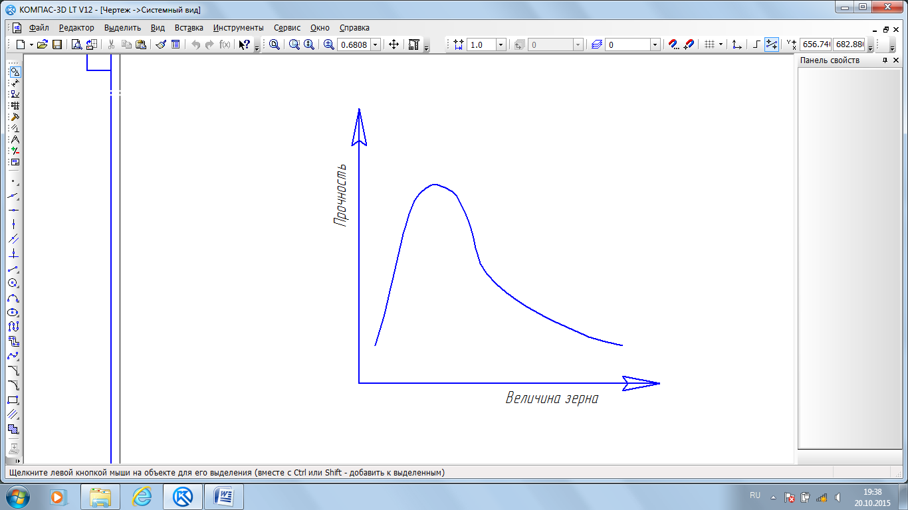Toggle the Geometry panel button at top of left toolbar
The height and width of the screenshot is (510, 908).
(x=15, y=72)
